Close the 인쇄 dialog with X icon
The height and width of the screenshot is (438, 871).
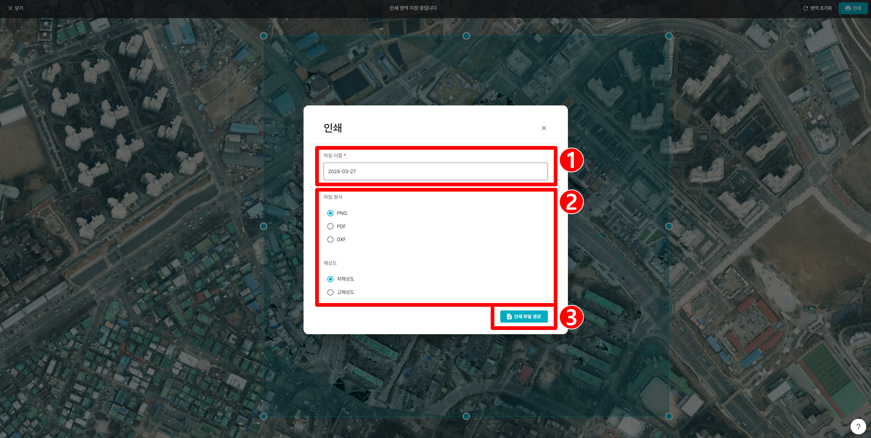point(544,128)
